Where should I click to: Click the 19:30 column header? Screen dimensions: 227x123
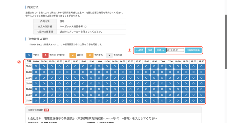coord(201,61)
